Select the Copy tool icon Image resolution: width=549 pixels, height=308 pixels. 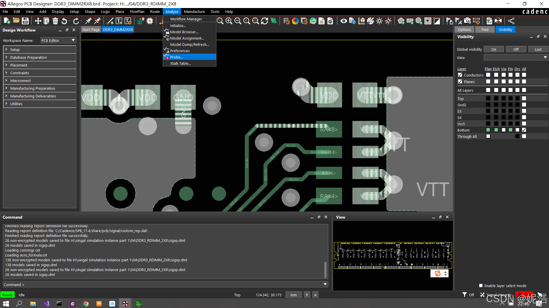pyautogui.click(x=46, y=21)
